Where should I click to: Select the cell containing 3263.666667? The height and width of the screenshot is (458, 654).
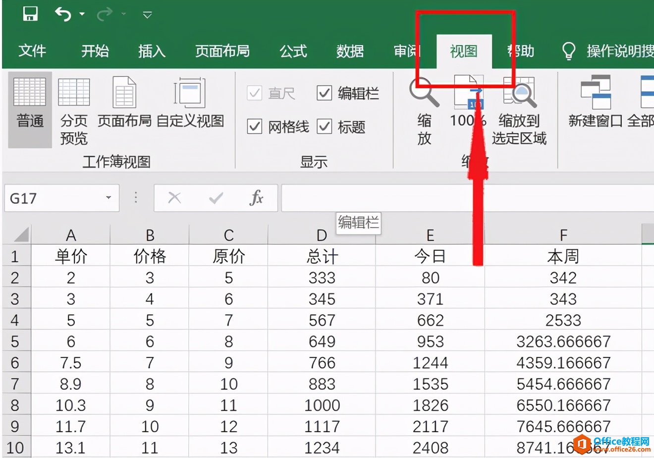tap(563, 342)
